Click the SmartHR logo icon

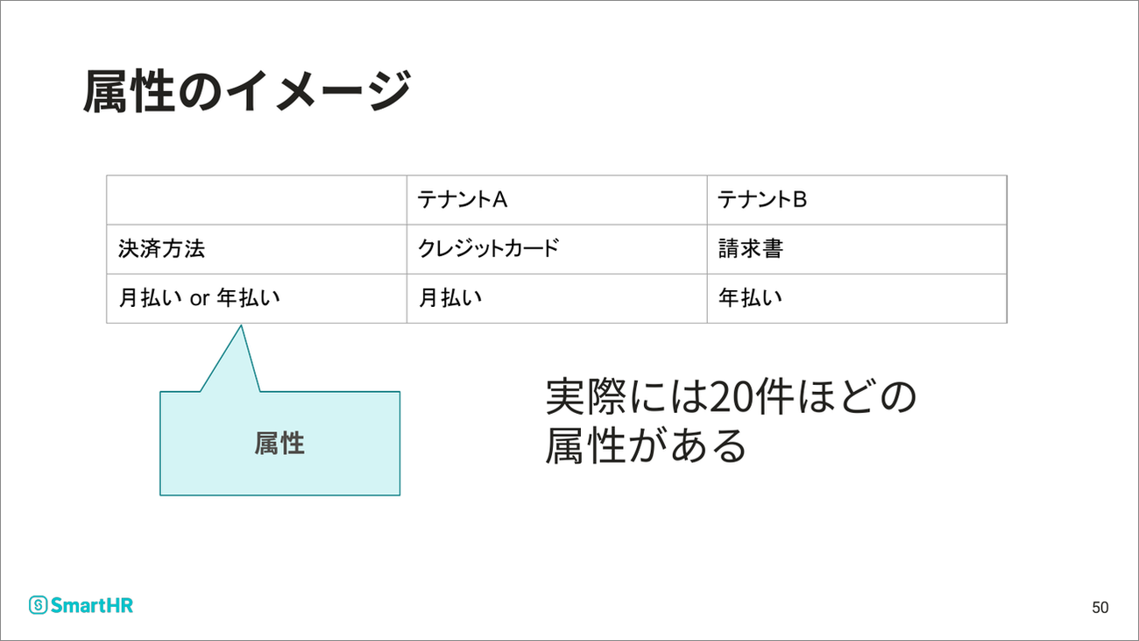38,605
